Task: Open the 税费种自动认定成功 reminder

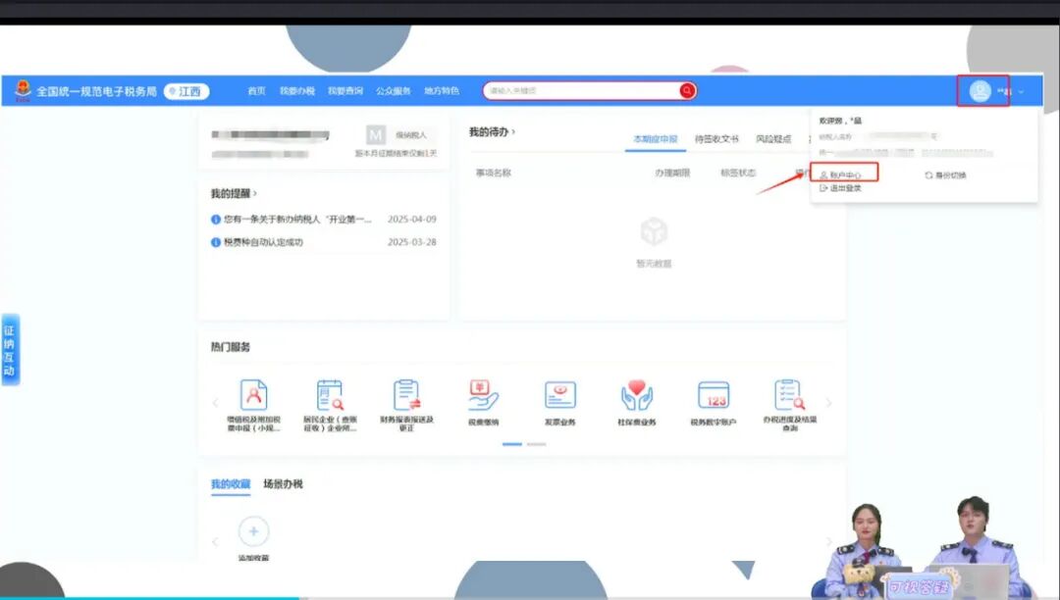Action: tap(264, 242)
